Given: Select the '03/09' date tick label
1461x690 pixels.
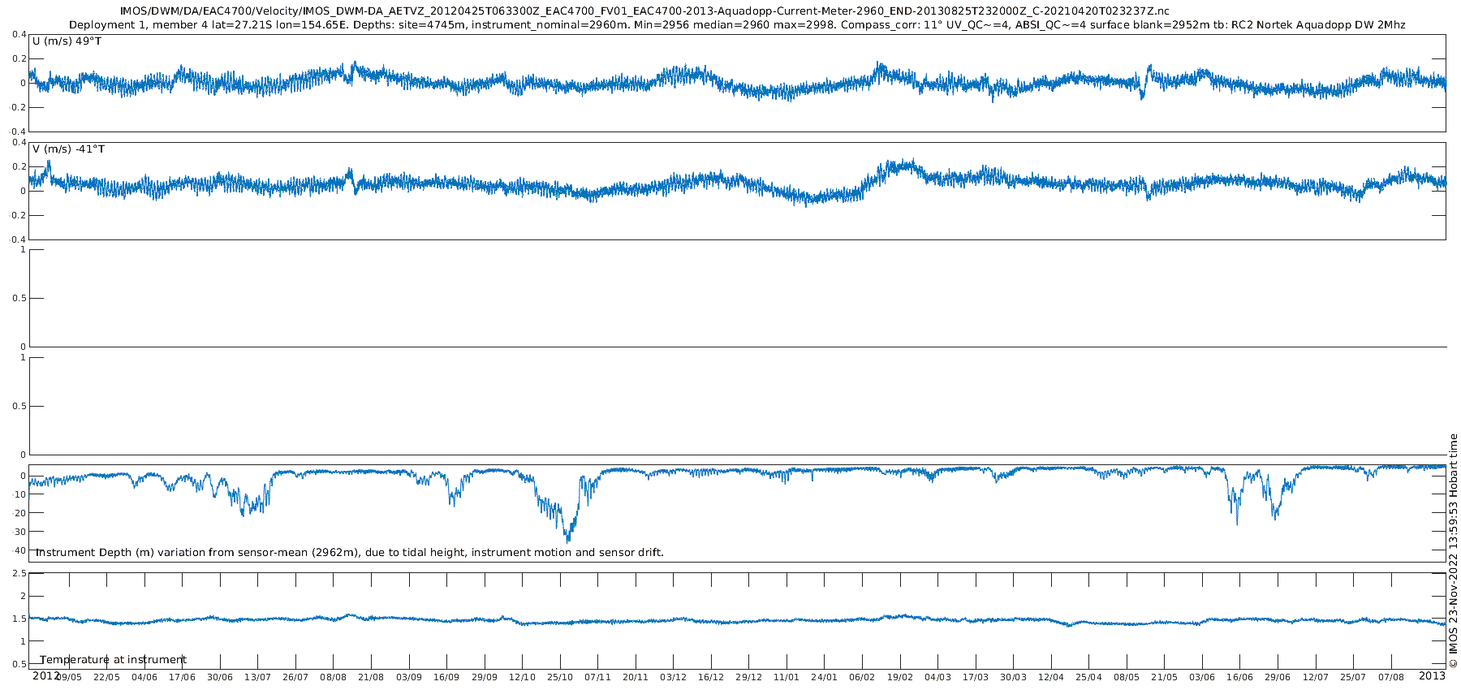Looking at the screenshot, I should point(408,677).
